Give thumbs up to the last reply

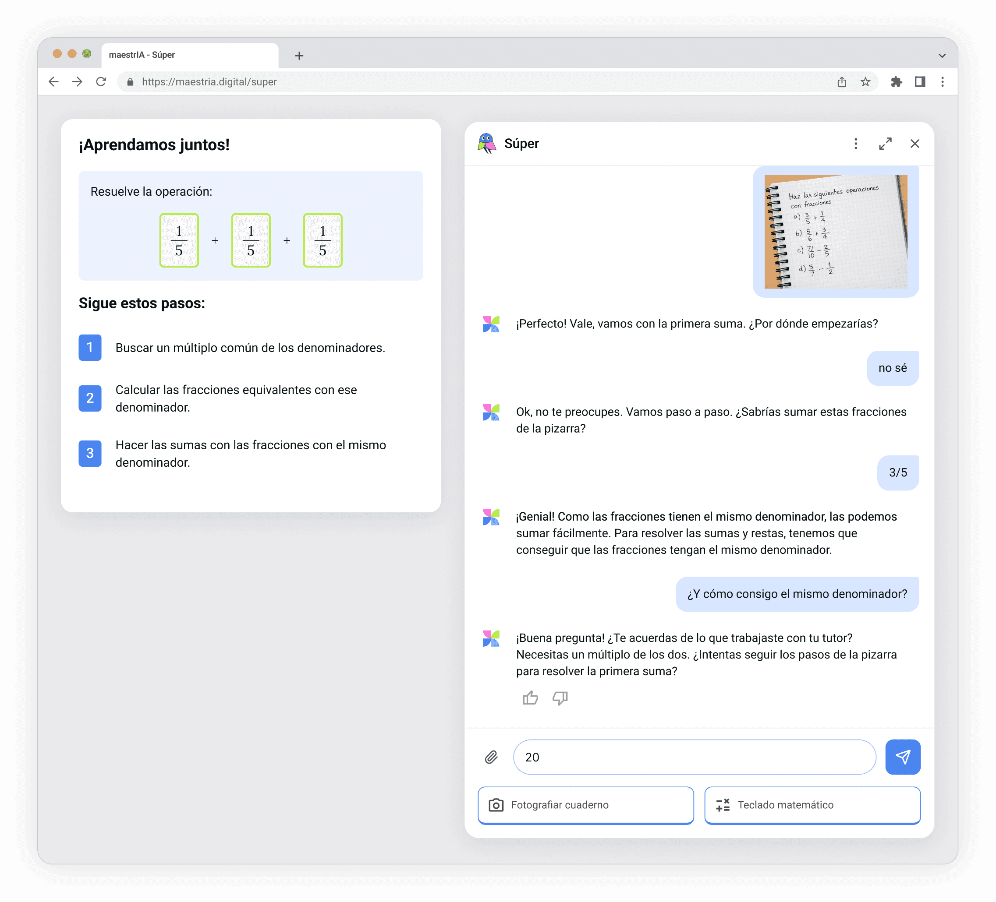(531, 698)
